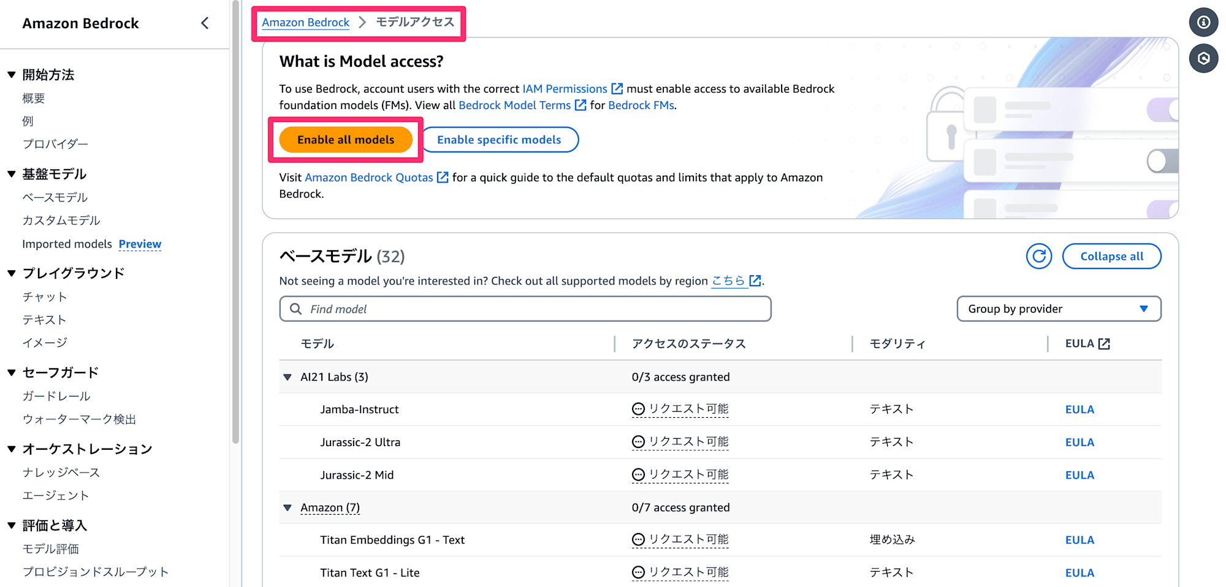
Task: Collapse the AI21 Labs (3) group
Action: point(287,377)
